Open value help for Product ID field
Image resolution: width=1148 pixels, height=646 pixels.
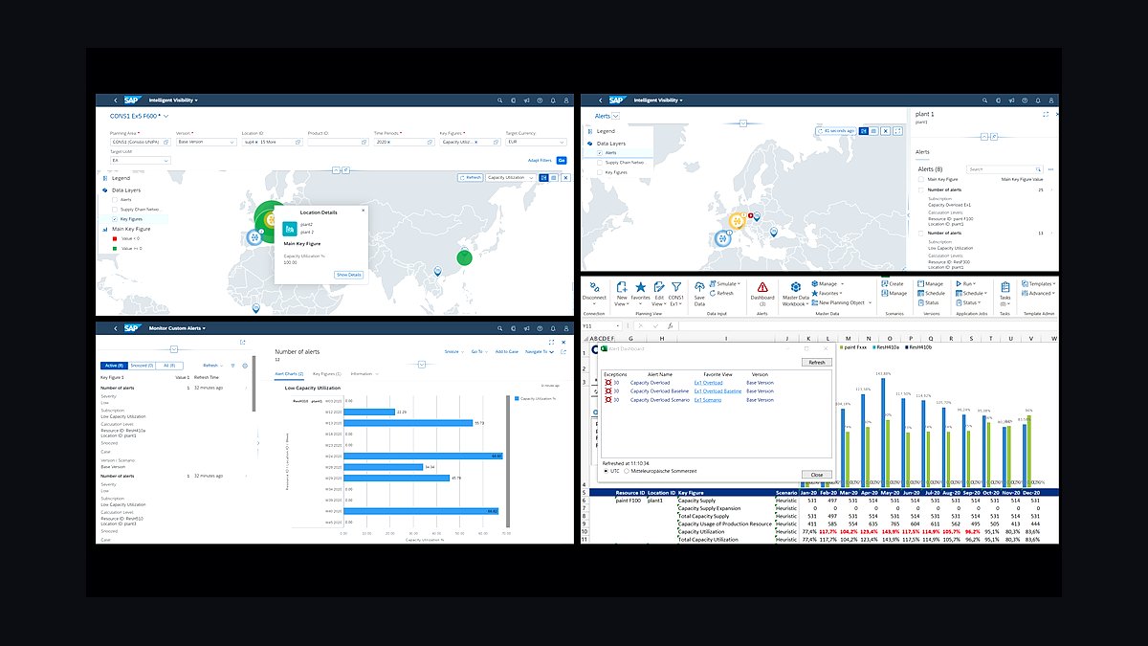(365, 142)
